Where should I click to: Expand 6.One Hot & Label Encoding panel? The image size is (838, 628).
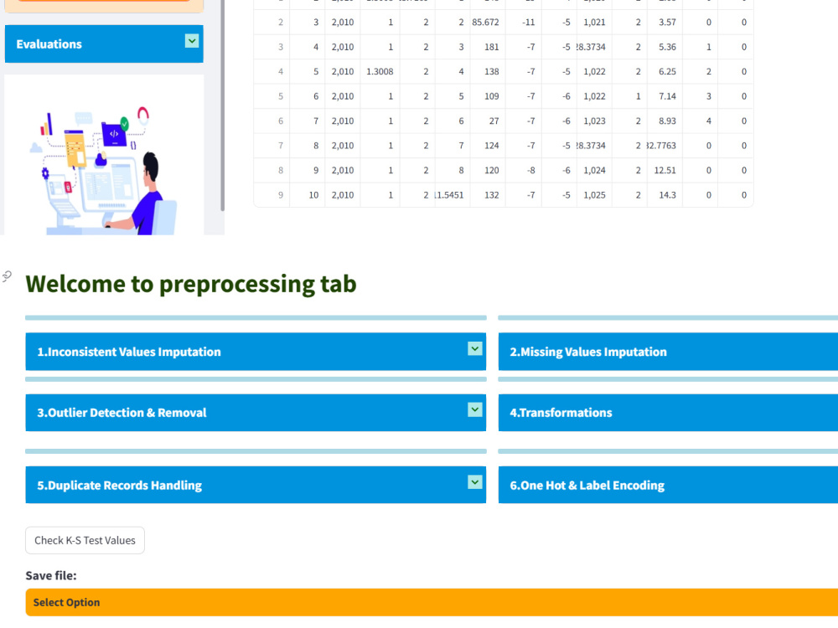click(668, 485)
